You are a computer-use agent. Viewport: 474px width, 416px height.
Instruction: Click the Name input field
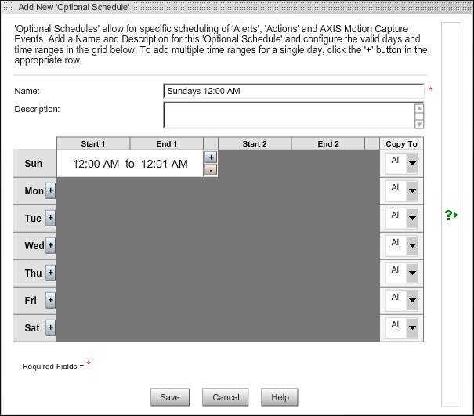click(293, 91)
